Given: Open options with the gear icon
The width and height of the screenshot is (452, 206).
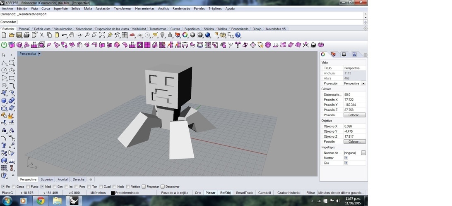Looking at the screenshot, I should tap(223, 35).
